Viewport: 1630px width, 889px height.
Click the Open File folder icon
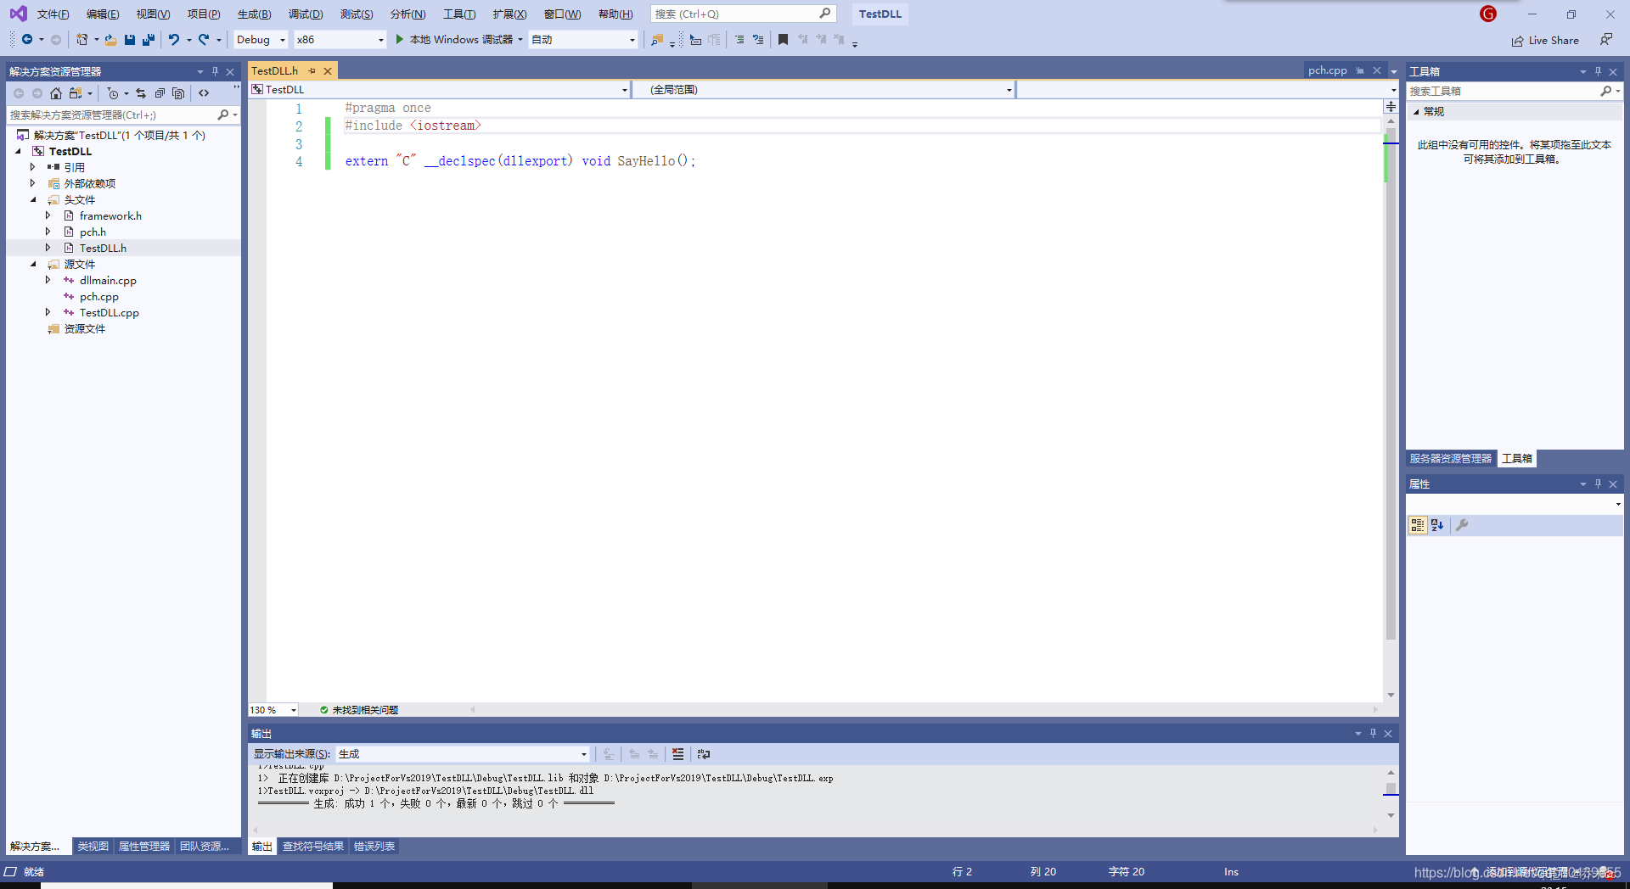110,39
